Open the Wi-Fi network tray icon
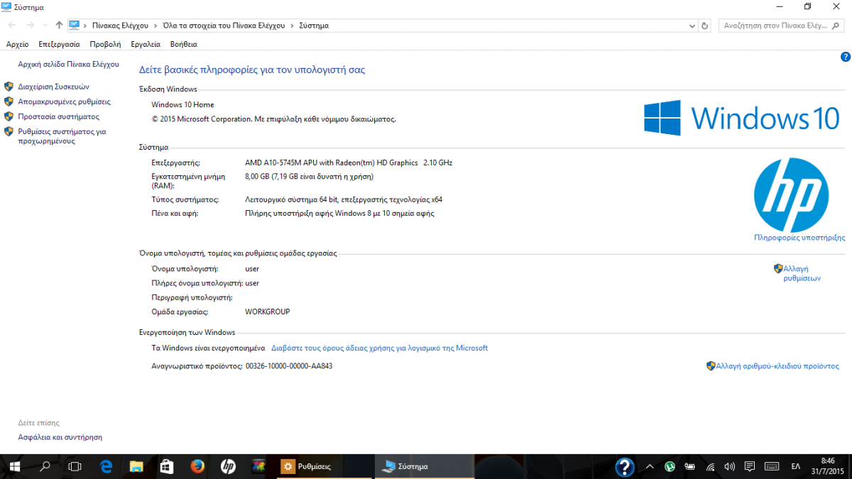This screenshot has height=479, width=852. point(710,466)
